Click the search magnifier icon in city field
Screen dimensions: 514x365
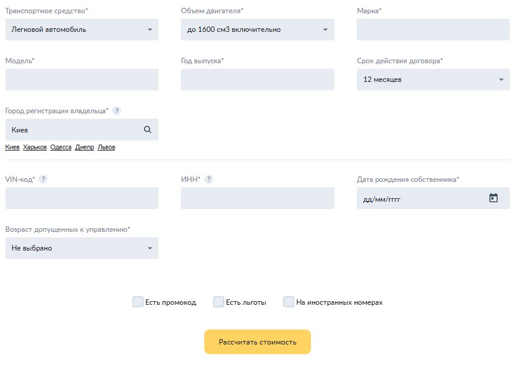148,129
